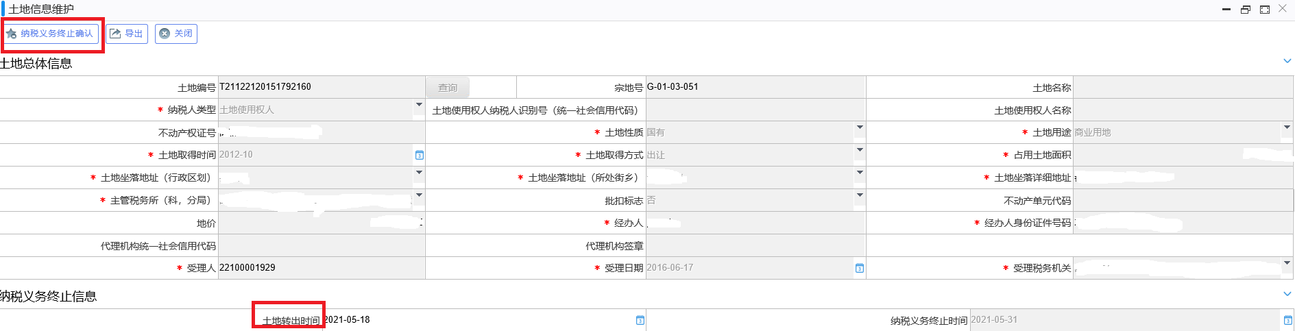This screenshot has width=1295, height=331.
Task: Open calendar icon for 受理日期
Action: pyautogui.click(x=860, y=268)
